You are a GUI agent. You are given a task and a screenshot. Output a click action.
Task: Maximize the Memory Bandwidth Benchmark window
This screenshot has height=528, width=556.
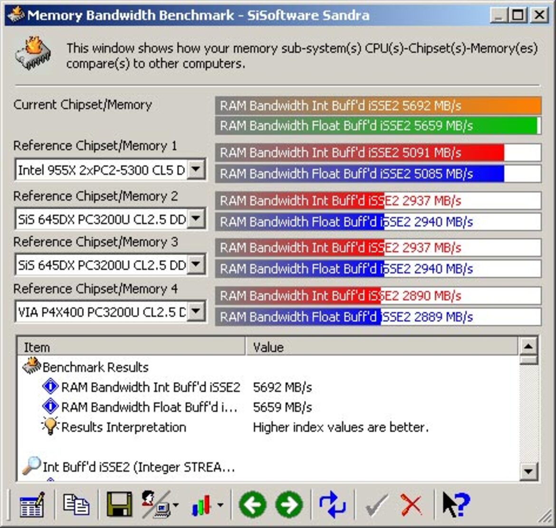coord(517,15)
